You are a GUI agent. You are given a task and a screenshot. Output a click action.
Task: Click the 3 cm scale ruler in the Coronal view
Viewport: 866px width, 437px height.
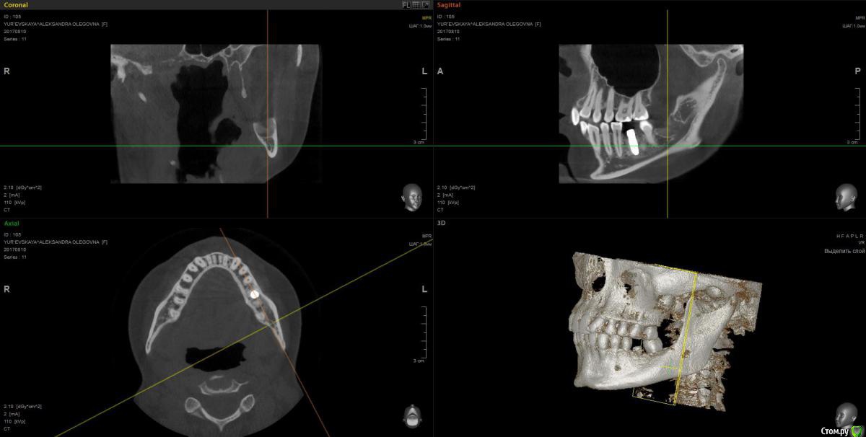[421, 116]
